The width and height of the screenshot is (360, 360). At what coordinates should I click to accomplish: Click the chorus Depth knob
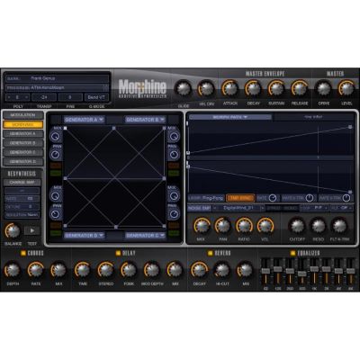[13, 270]
